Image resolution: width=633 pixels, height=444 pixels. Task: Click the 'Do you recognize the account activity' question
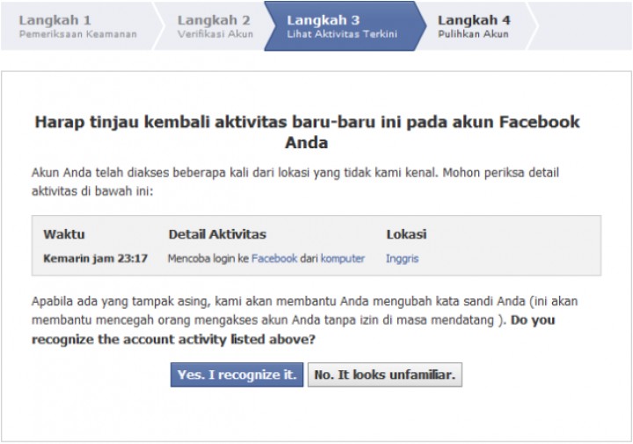click(x=294, y=330)
